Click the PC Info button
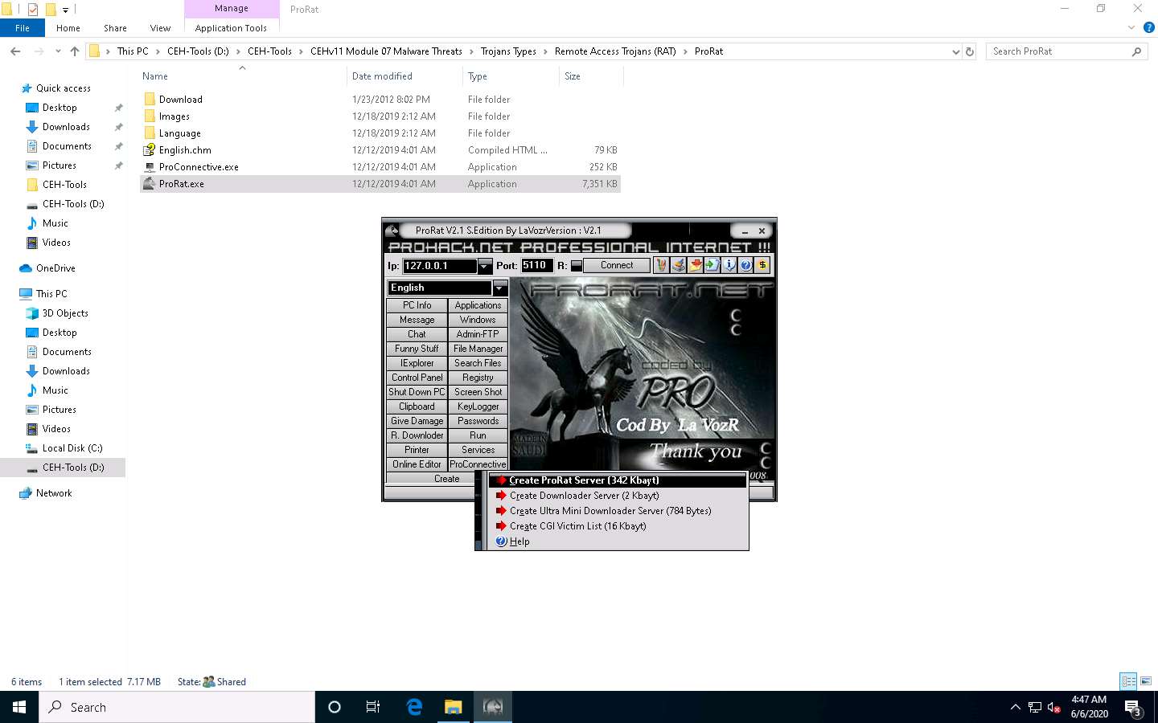The width and height of the screenshot is (1158, 723). pyautogui.click(x=417, y=305)
